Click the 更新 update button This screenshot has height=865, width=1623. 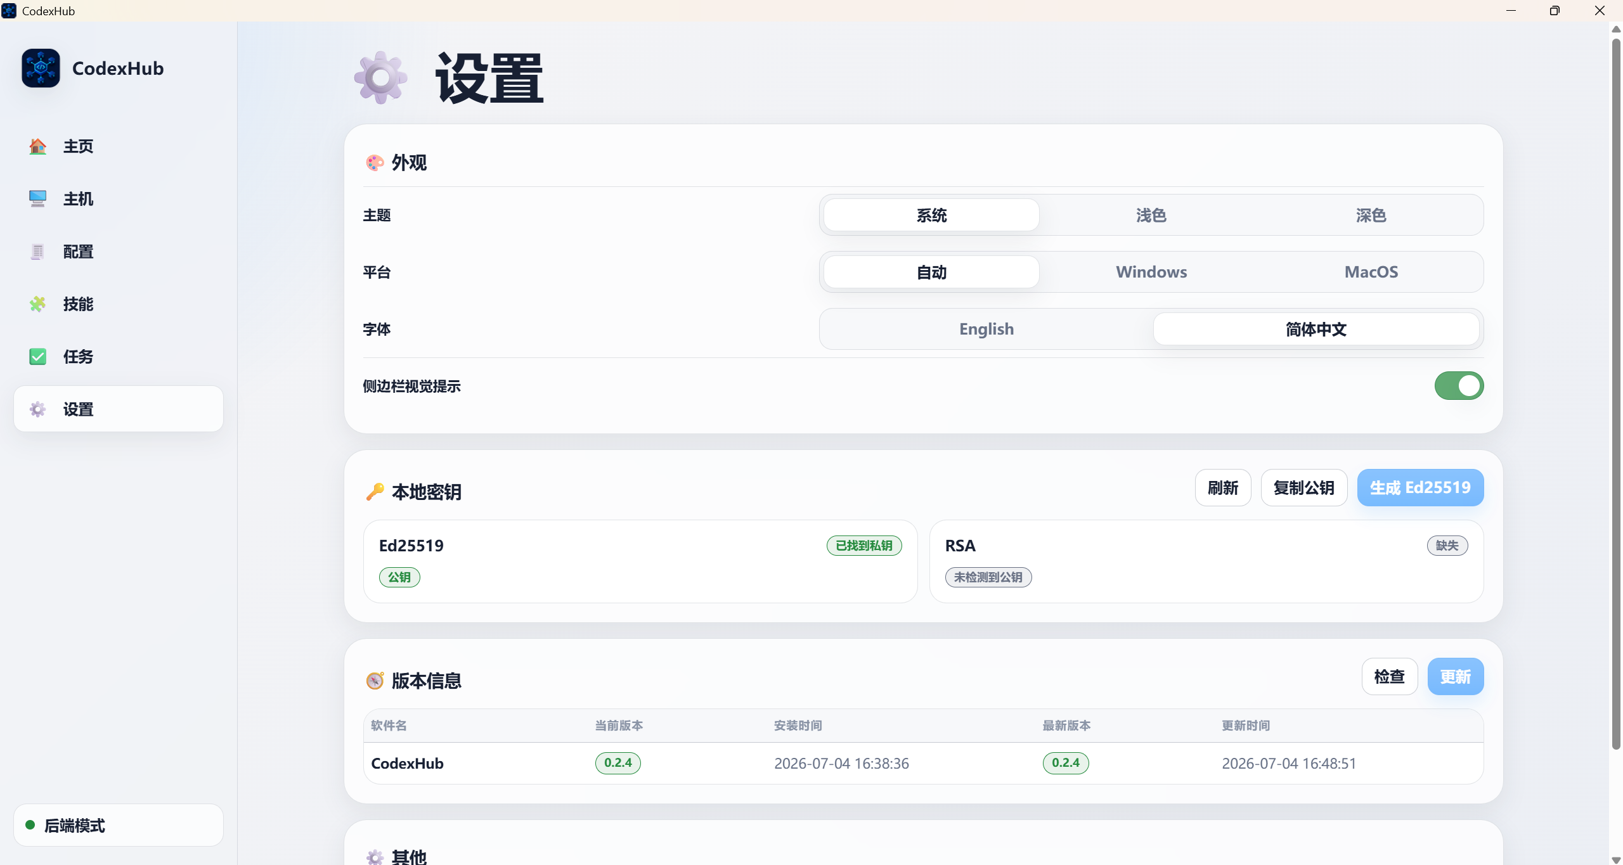point(1456,677)
